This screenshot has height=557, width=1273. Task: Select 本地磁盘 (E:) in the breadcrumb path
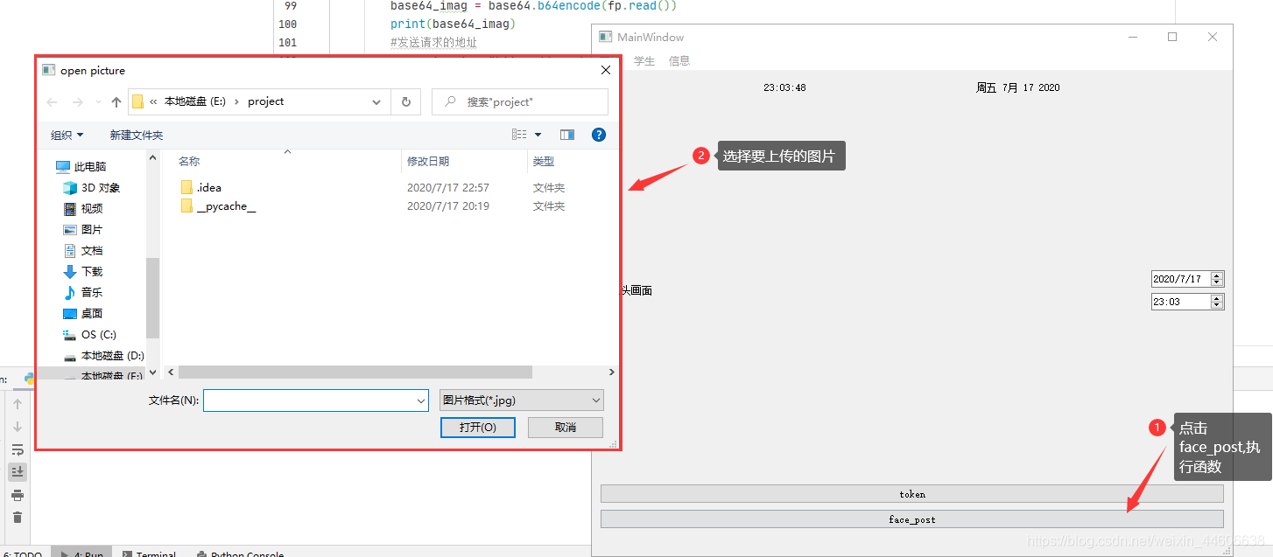point(194,101)
